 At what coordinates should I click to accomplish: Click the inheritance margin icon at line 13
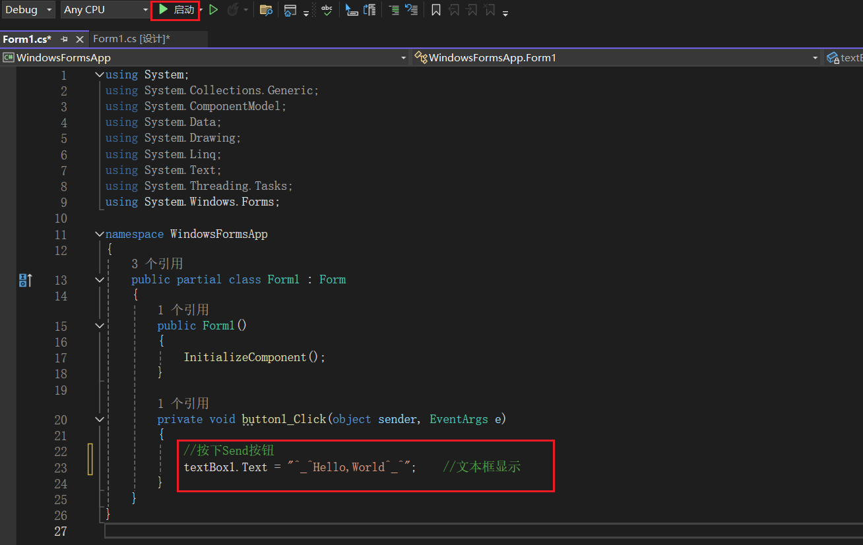pos(25,280)
